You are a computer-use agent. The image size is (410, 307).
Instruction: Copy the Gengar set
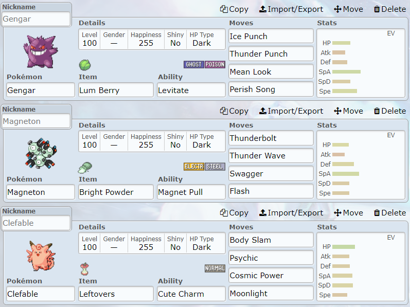pyautogui.click(x=234, y=9)
